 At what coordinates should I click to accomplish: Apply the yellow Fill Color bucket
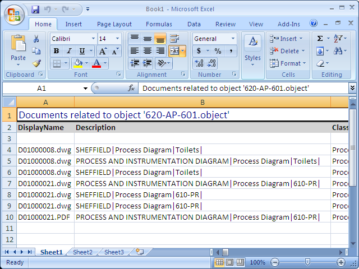78,63
